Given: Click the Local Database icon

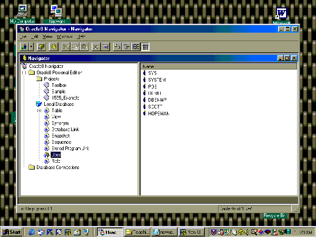Looking at the screenshot, I should pos(39,104).
